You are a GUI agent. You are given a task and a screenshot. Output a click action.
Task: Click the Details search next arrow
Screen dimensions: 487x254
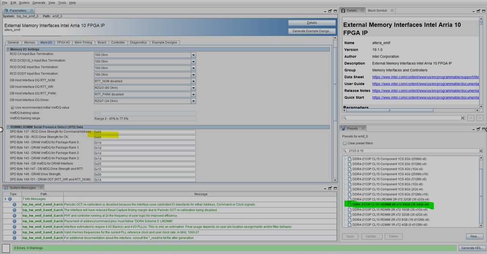tap(480, 118)
